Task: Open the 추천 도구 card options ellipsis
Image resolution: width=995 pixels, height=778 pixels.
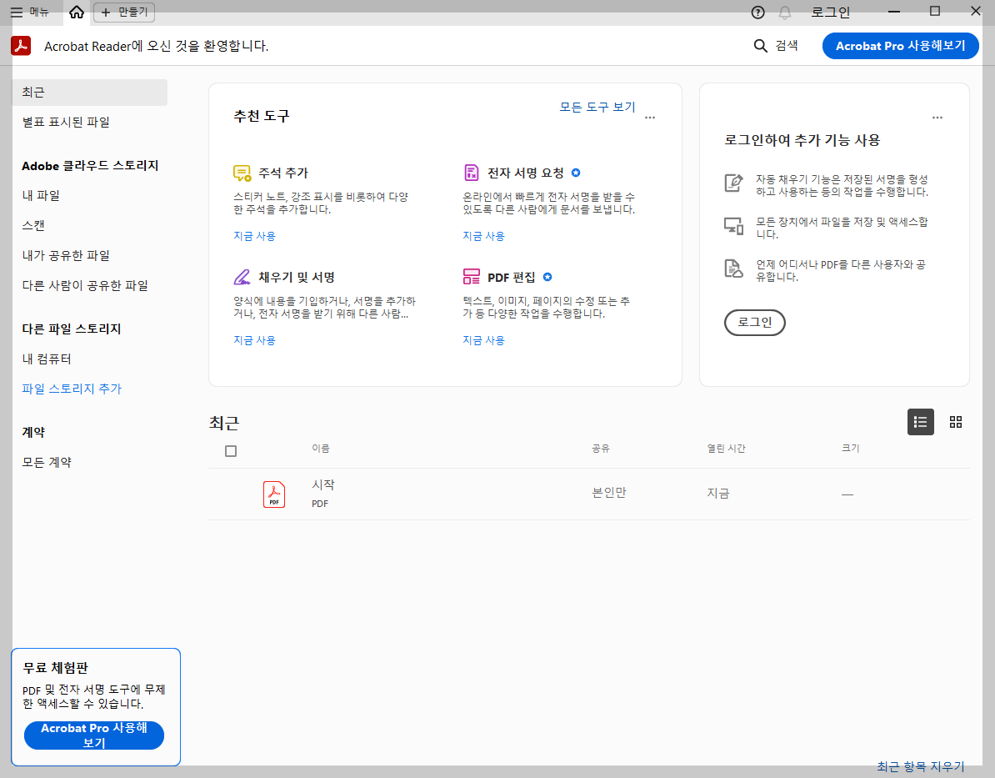Action: (650, 118)
